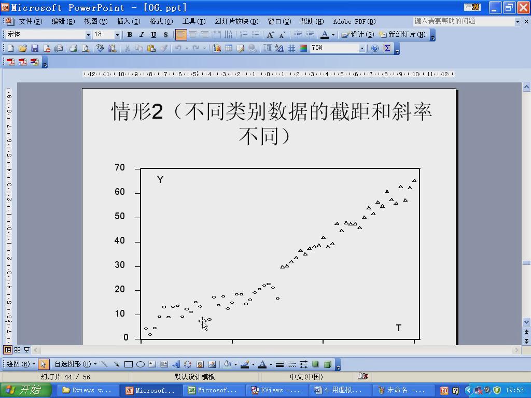Screen dimensions: 531x398
Task: Click the 新幻灯片 New Slide button
Action: coord(402,35)
